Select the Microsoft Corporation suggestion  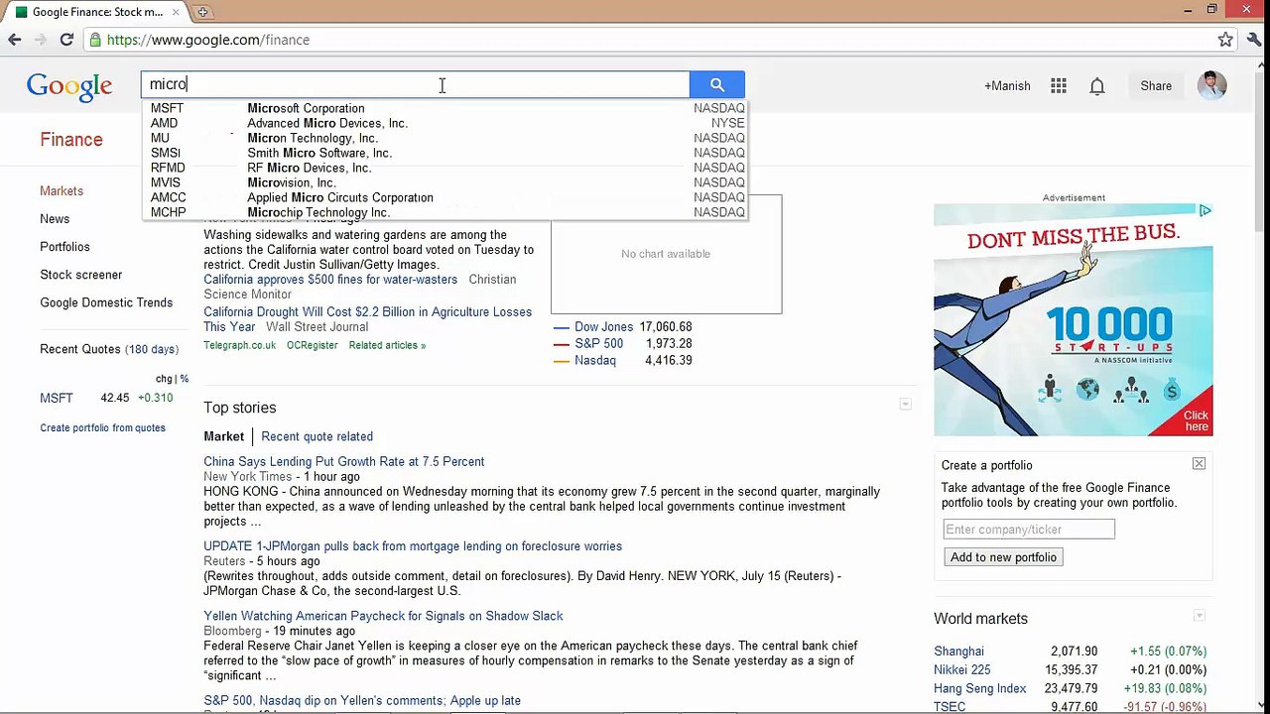[444, 108]
